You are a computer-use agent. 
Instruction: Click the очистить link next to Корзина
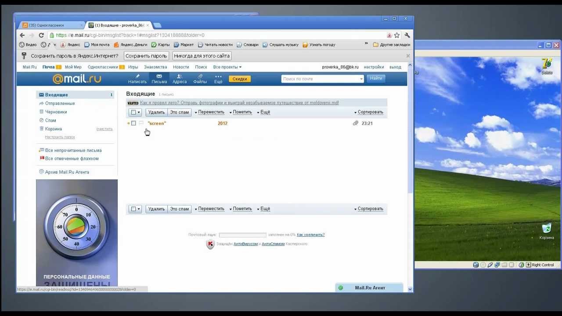pyautogui.click(x=104, y=129)
